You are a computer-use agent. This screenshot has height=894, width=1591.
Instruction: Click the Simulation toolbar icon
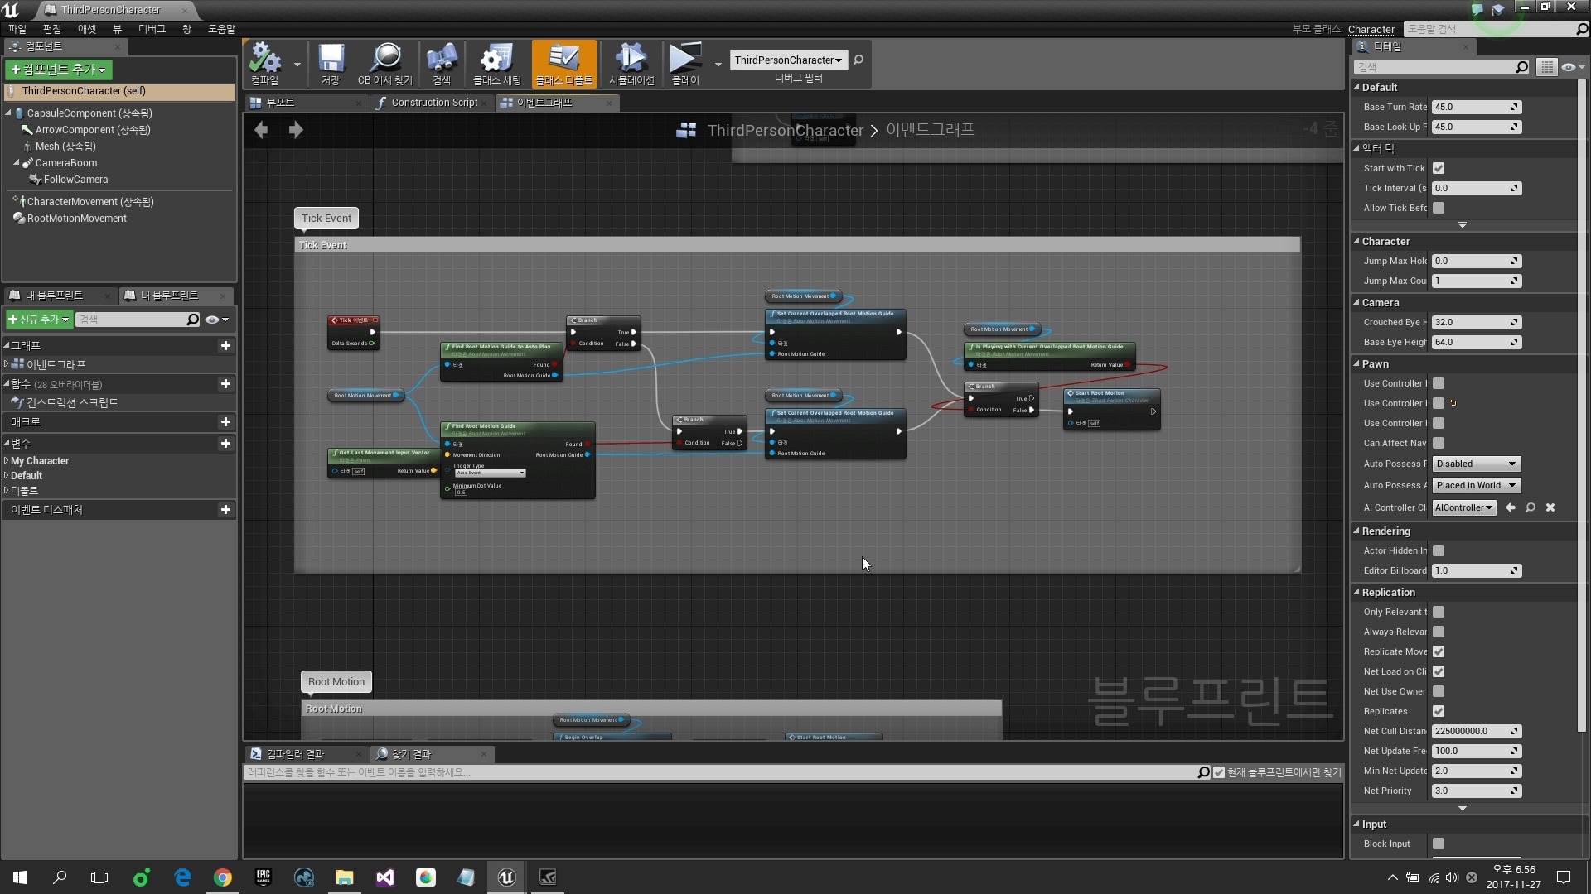(631, 59)
